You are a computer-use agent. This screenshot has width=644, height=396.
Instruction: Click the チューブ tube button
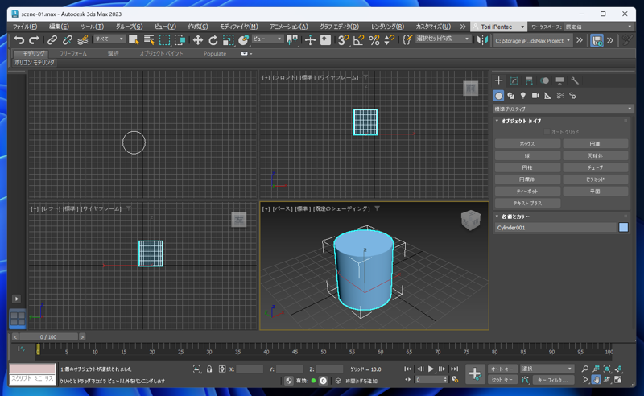click(x=595, y=167)
